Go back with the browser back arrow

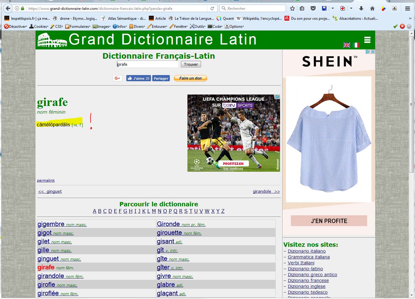(x=8, y=8)
